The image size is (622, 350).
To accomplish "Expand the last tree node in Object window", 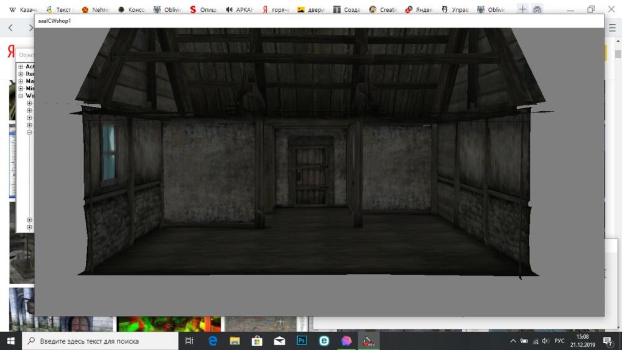I will coord(29,227).
